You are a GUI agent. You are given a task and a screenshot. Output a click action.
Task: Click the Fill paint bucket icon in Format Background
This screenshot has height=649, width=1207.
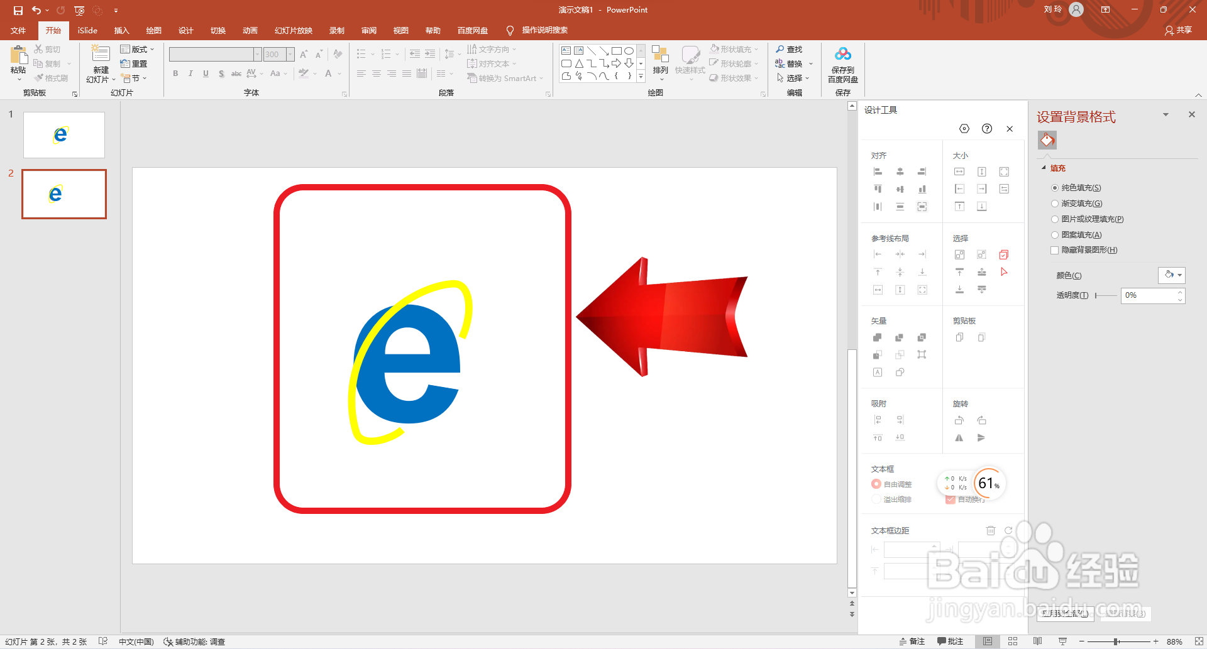click(1047, 140)
